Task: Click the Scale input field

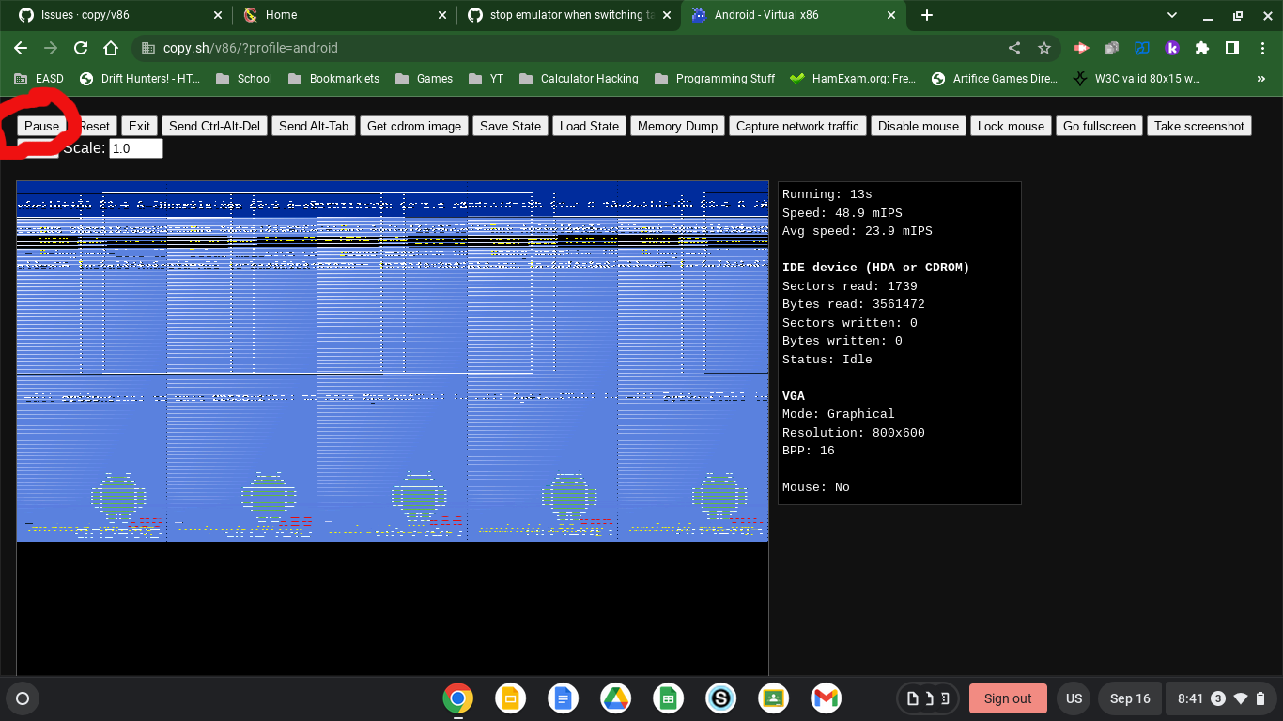Action: pyautogui.click(x=135, y=147)
